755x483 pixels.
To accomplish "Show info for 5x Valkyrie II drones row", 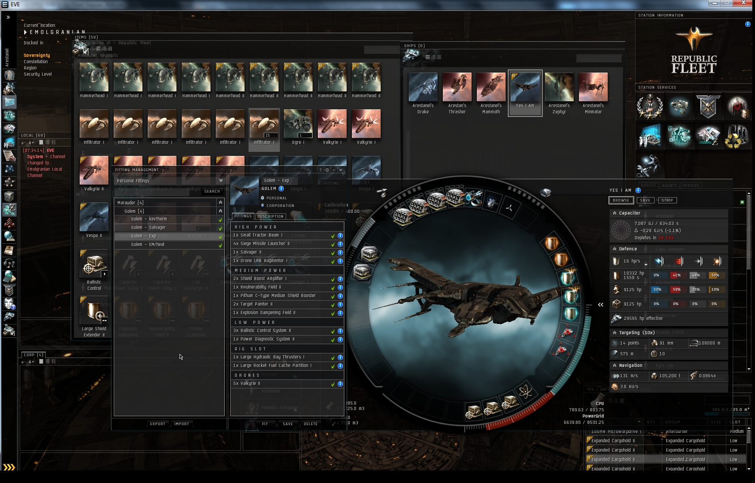I will [340, 384].
